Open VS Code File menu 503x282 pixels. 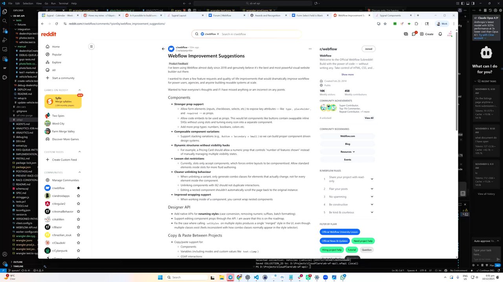[x=10, y=3]
